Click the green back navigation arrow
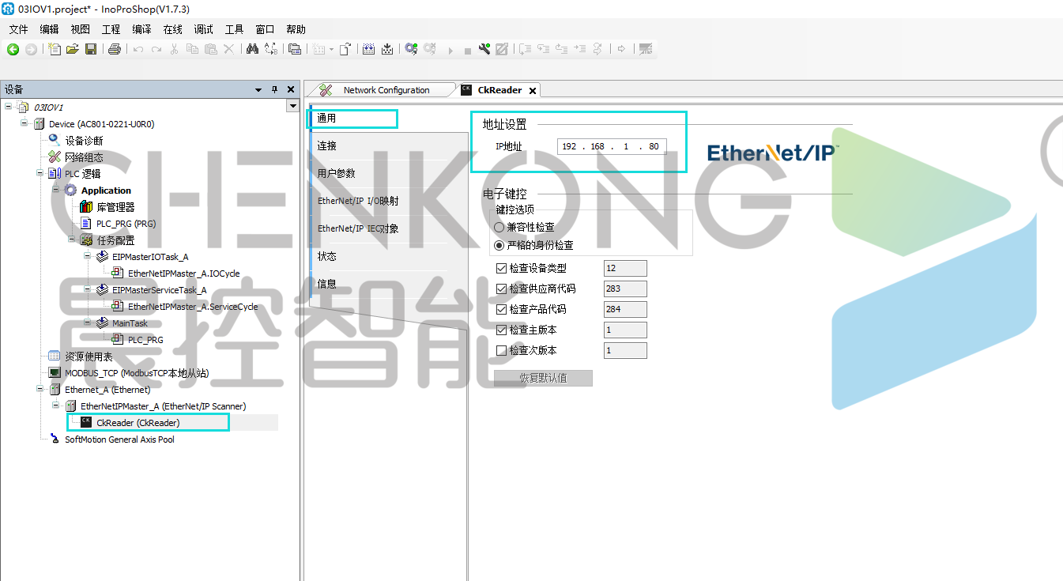This screenshot has height=581, width=1063. [x=13, y=50]
